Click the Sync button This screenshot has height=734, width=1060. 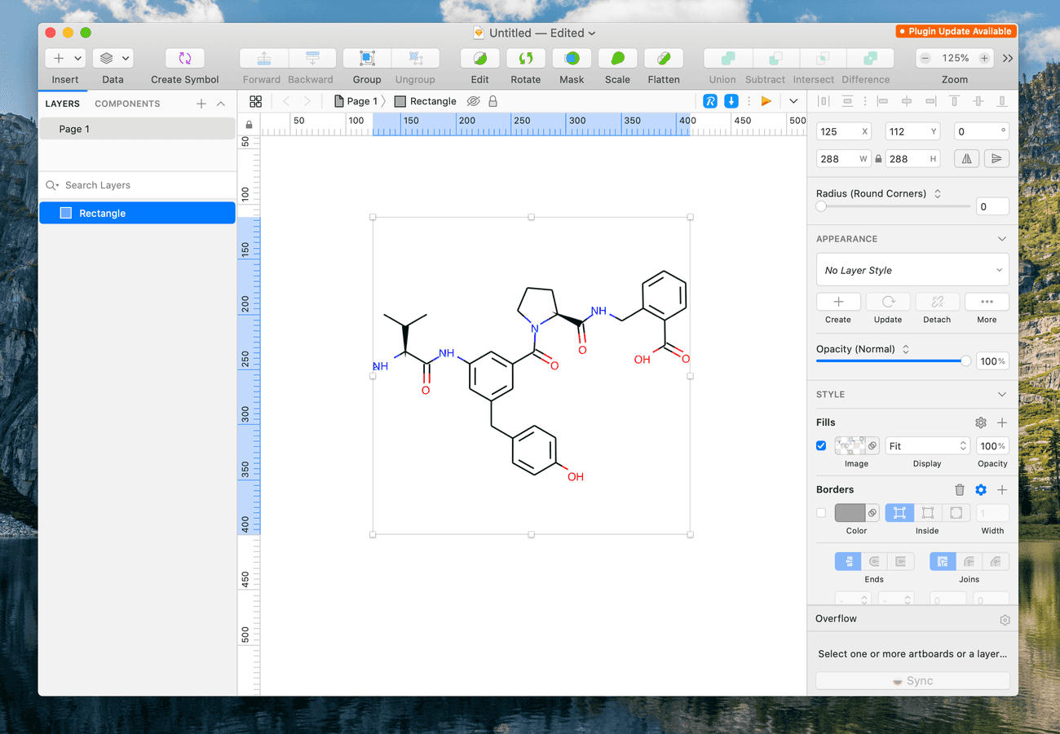(912, 681)
